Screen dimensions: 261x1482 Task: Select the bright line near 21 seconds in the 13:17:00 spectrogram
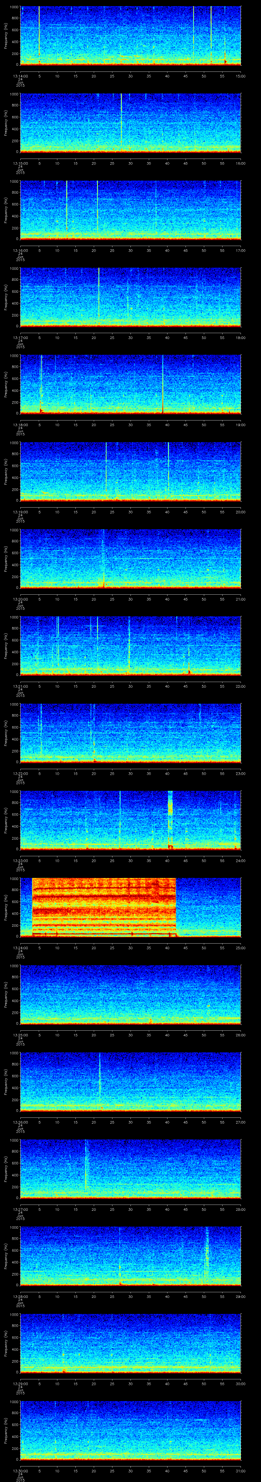point(99,292)
